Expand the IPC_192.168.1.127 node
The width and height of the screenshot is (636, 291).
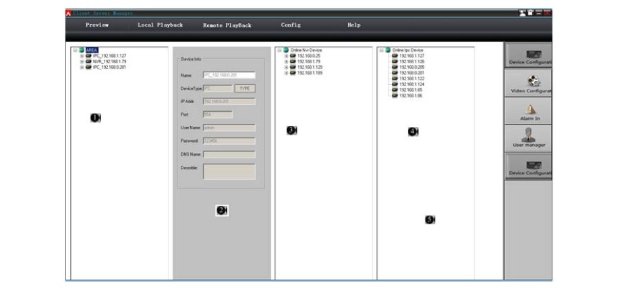click(x=82, y=56)
